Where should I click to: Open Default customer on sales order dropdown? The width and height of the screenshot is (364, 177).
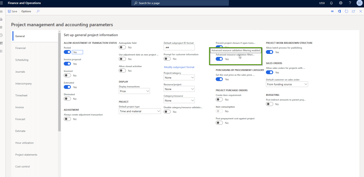pyautogui.click(x=287, y=84)
